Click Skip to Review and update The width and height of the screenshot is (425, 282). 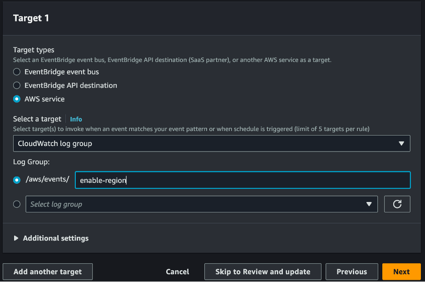262,272
